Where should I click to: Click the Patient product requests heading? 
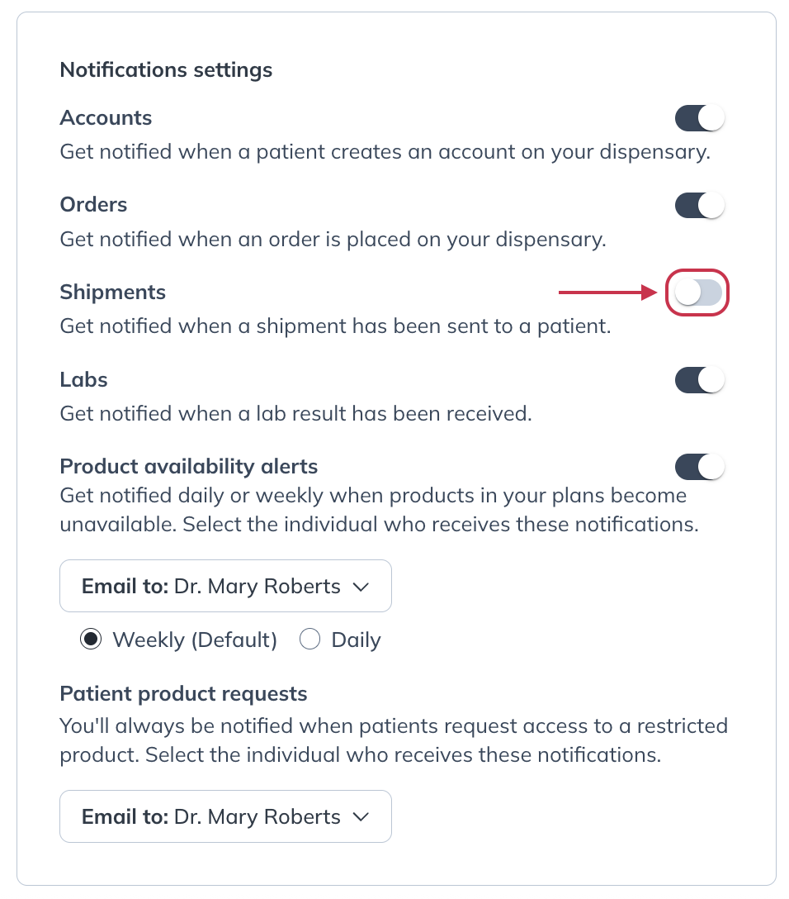[x=182, y=693]
